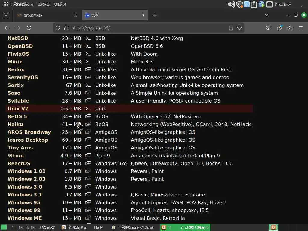The height and width of the screenshot is (231, 308).
Task: Click the graphical icon in 9front row
Action: pyautogui.click(x=88, y=156)
